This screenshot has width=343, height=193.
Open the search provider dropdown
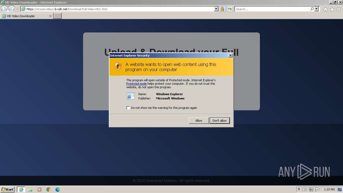coord(316,9)
